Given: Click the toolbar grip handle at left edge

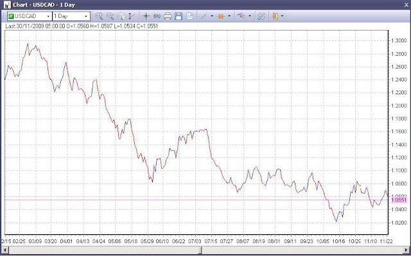Looking at the screenshot, I should (x=4, y=16).
